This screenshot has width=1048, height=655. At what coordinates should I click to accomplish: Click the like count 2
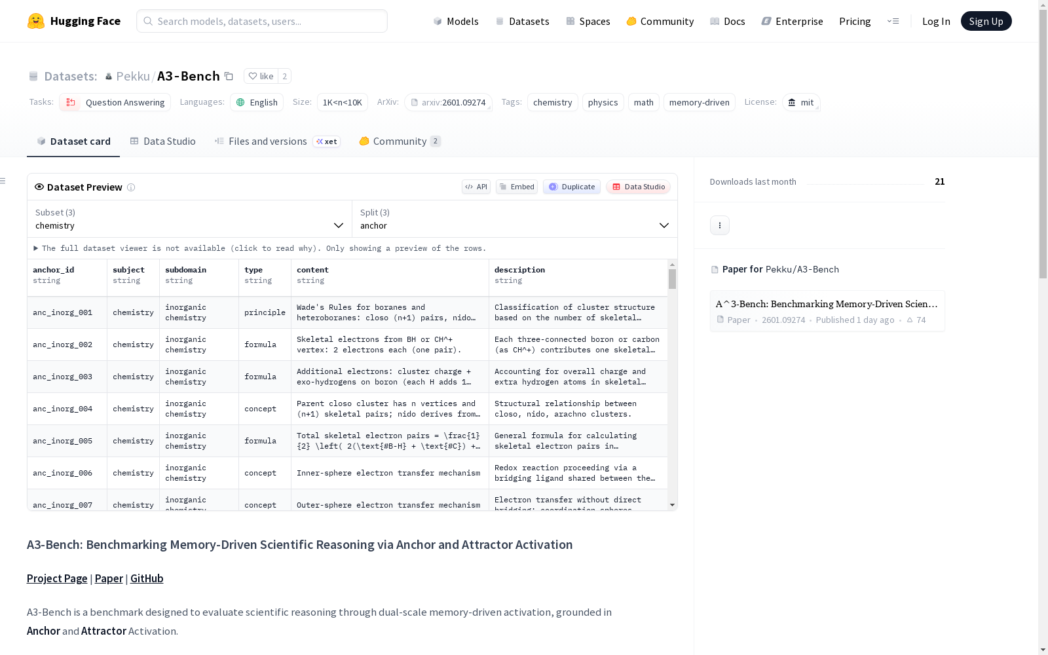click(x=284, y=76)
